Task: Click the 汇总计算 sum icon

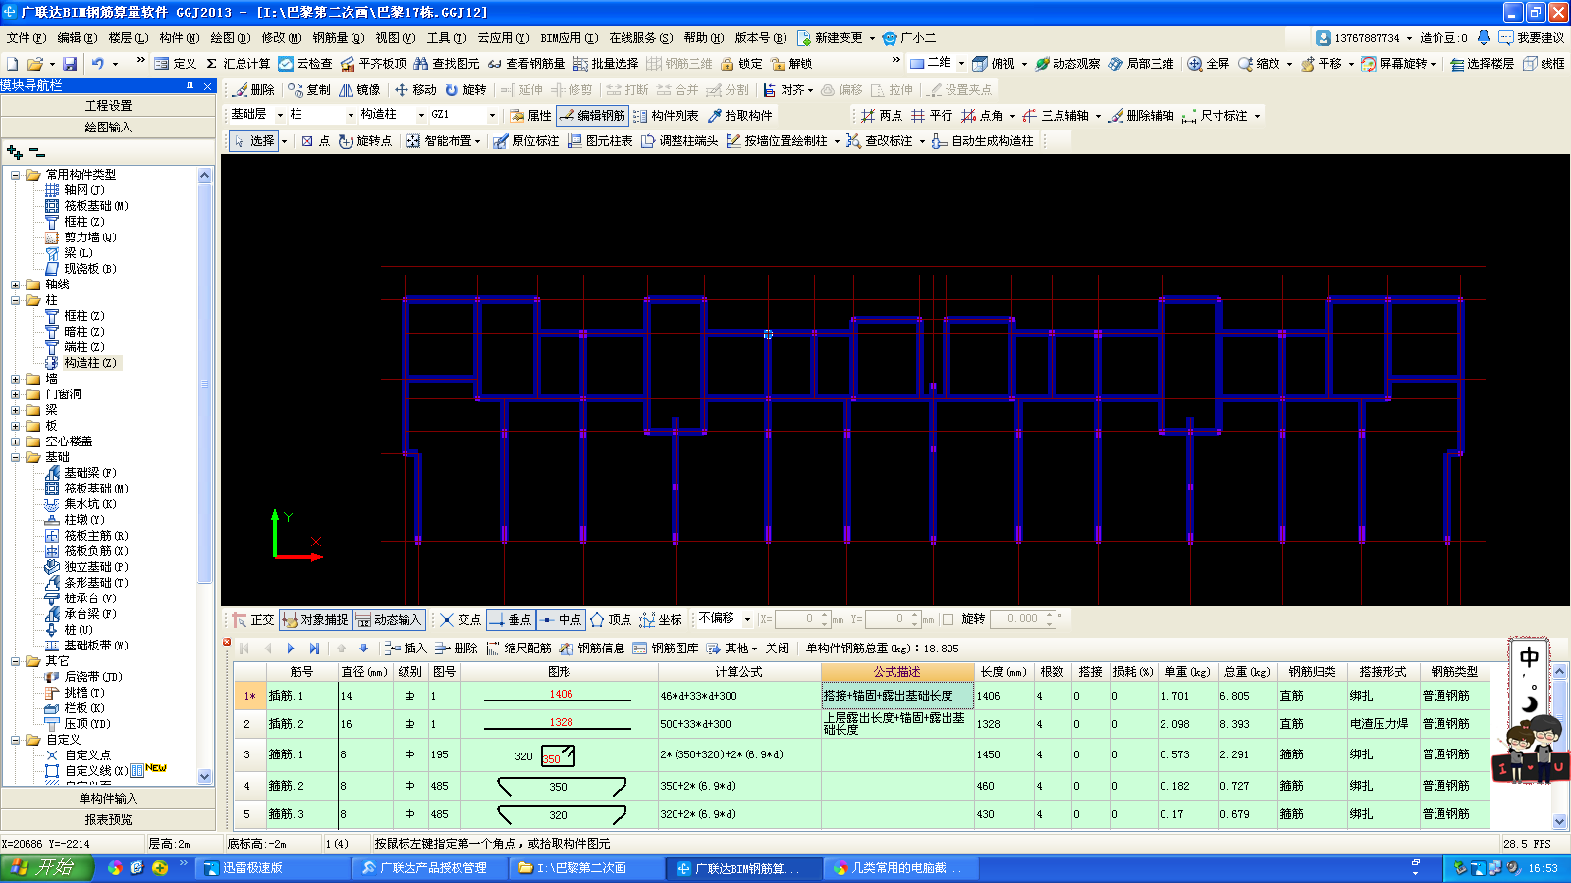Action: (237, 63)
